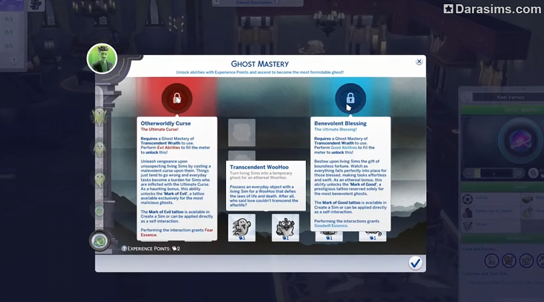Click the 'Benevolent Blessing' heading

click(340, 123)
